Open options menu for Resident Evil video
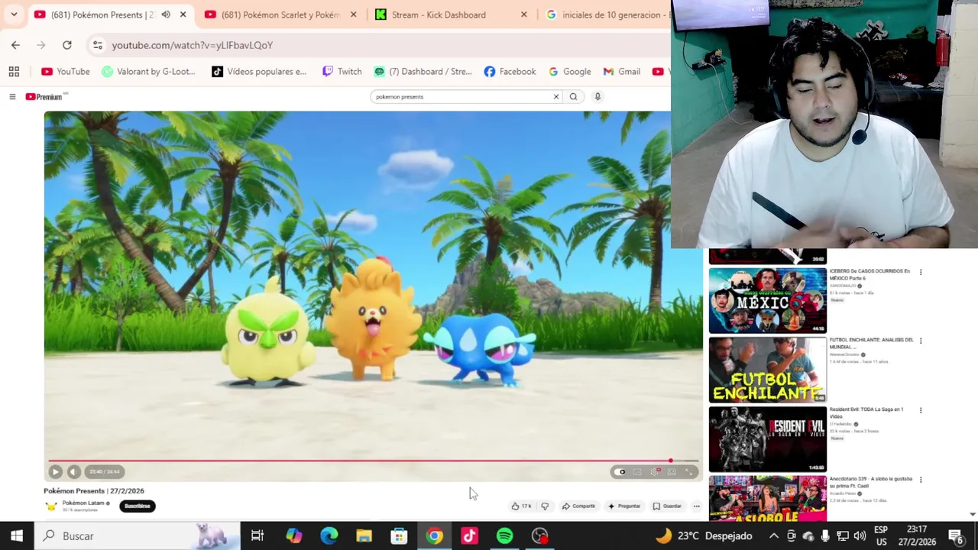 [x=921, y=410]
